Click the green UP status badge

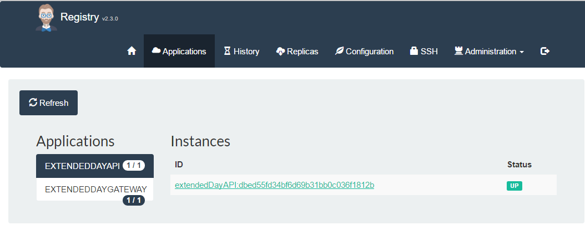(514, 186)
